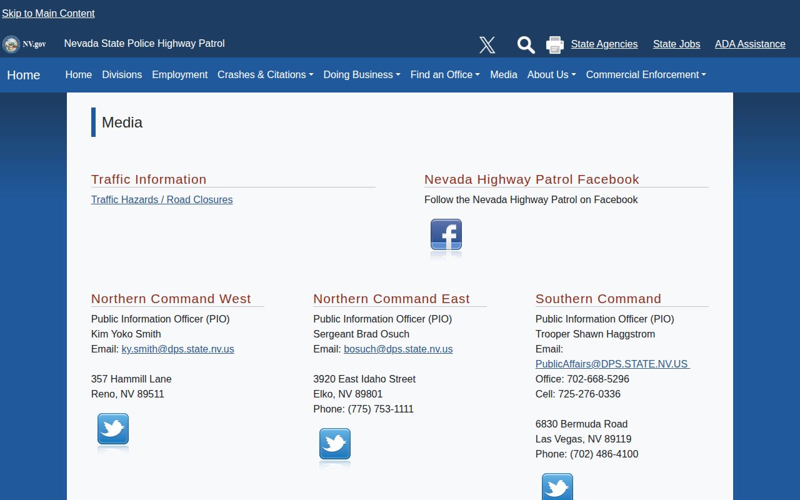The width and height of the screenshot is (800, 500).
Task: Click the text Sergeant Brad Osuch
Action: [x=361, y=334]
